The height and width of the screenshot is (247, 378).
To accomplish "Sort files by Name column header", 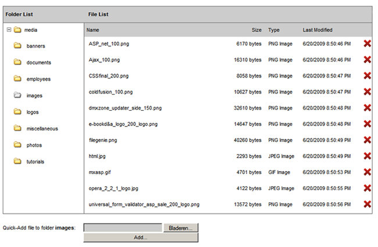I will tap(93, 30).
